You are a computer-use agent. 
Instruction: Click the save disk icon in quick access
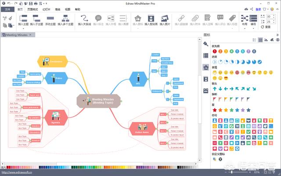click(31, 4)
